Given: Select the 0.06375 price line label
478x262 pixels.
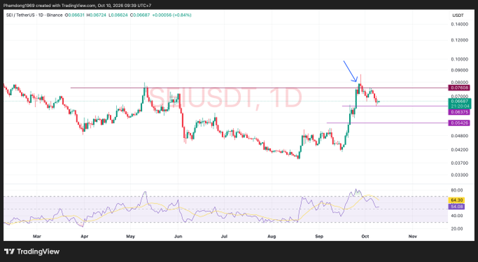Looking at the screenshot, I should point(459,112).
